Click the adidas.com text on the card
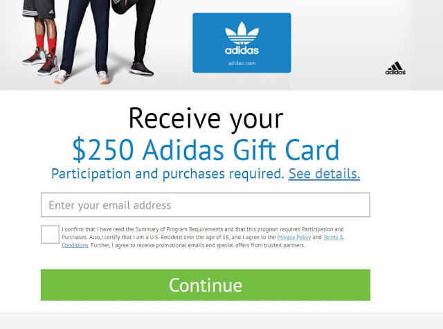443x329 pixels. click(x=242, y=63)
